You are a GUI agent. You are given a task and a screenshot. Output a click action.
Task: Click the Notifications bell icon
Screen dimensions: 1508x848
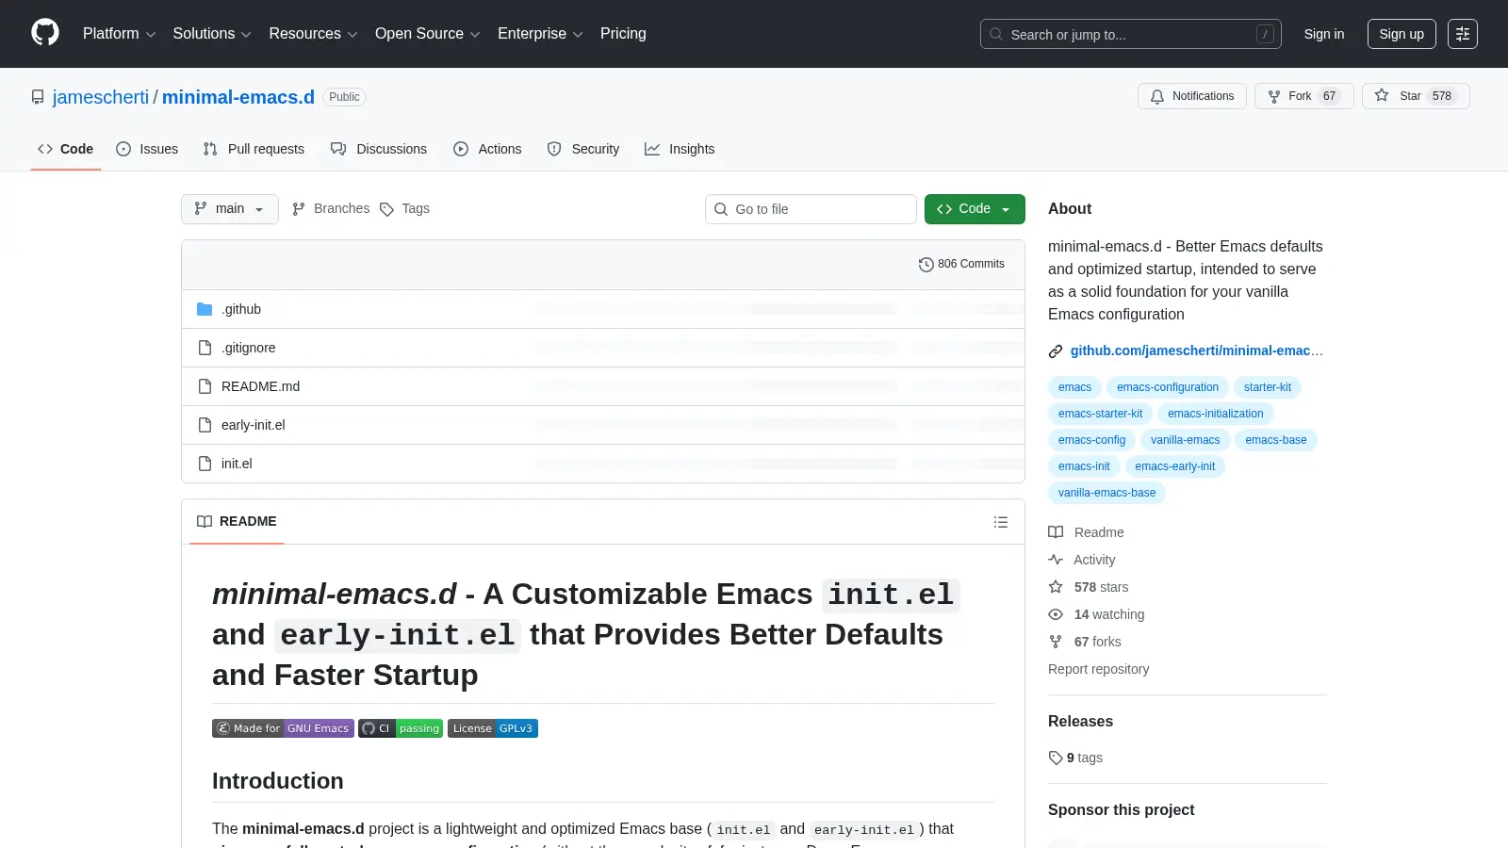click(x=1157, y=96)
